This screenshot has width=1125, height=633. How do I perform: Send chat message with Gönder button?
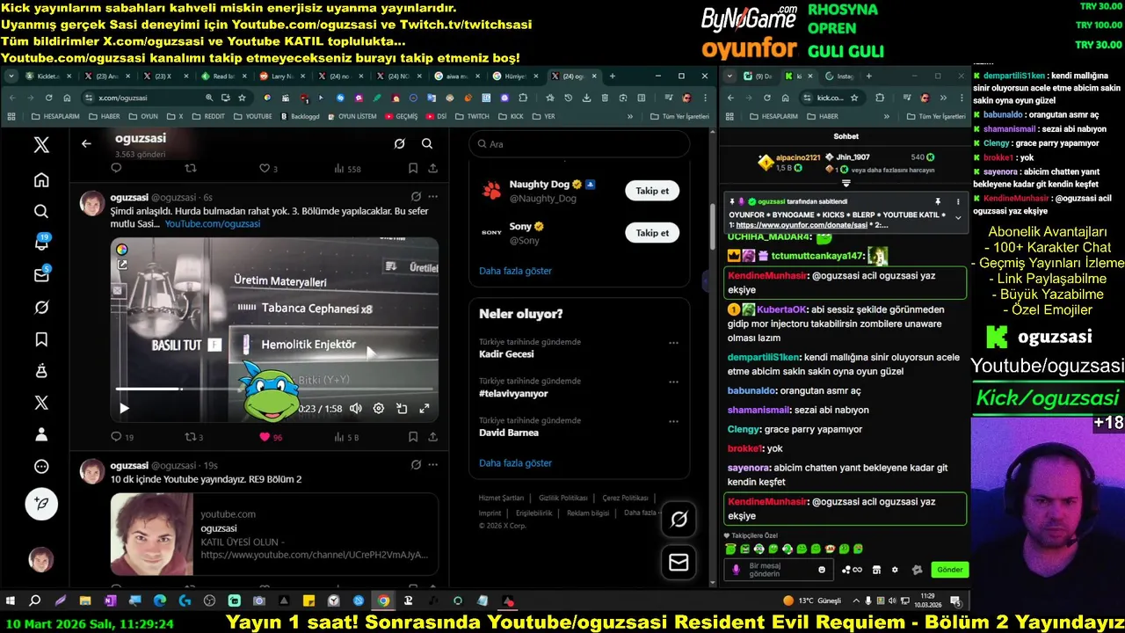949,570
